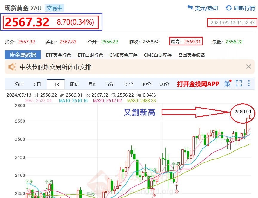Click the MA10: 2516.16 indicator label

pyautogui.click(x=73, y=101)
